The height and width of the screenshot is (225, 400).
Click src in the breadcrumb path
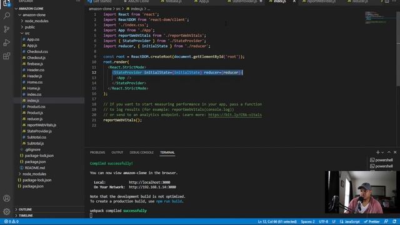point(118,9)
